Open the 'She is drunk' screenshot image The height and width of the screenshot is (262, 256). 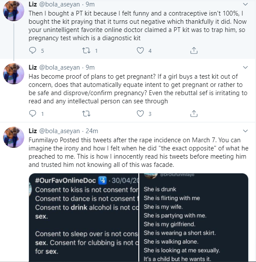194,217
